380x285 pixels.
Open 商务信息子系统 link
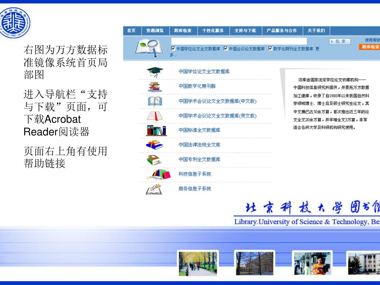[x=195, y=189]
